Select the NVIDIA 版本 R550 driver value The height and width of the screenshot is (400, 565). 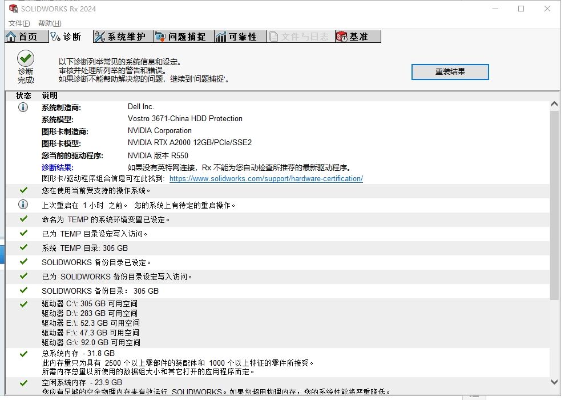click(158, 155)
